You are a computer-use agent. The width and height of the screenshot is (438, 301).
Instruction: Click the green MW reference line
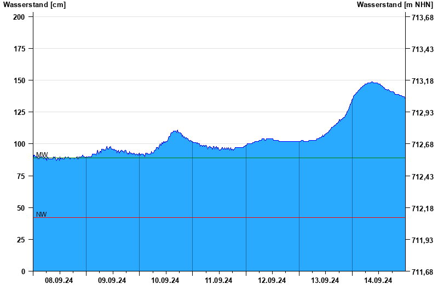220,158
